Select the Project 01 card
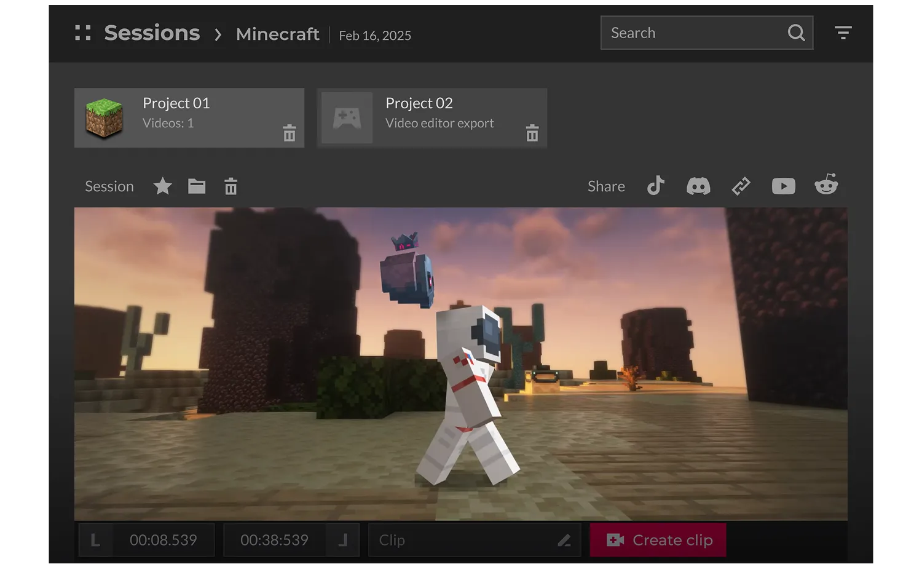 pos(189,117)
